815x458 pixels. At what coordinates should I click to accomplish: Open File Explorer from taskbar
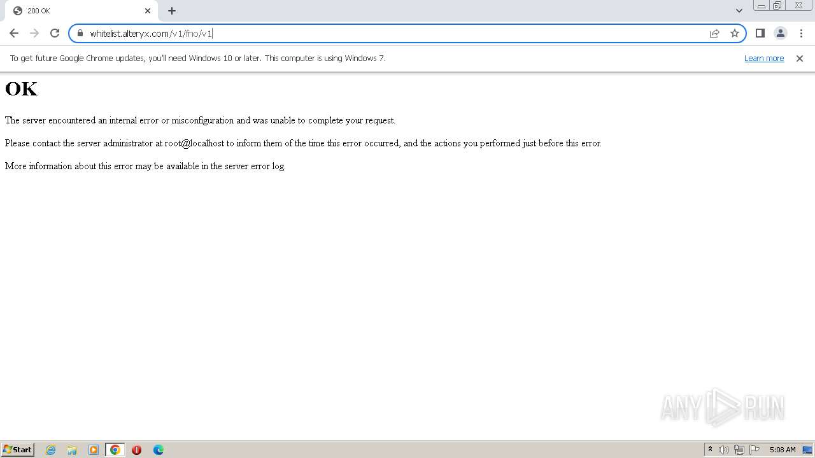pos(72,450)
